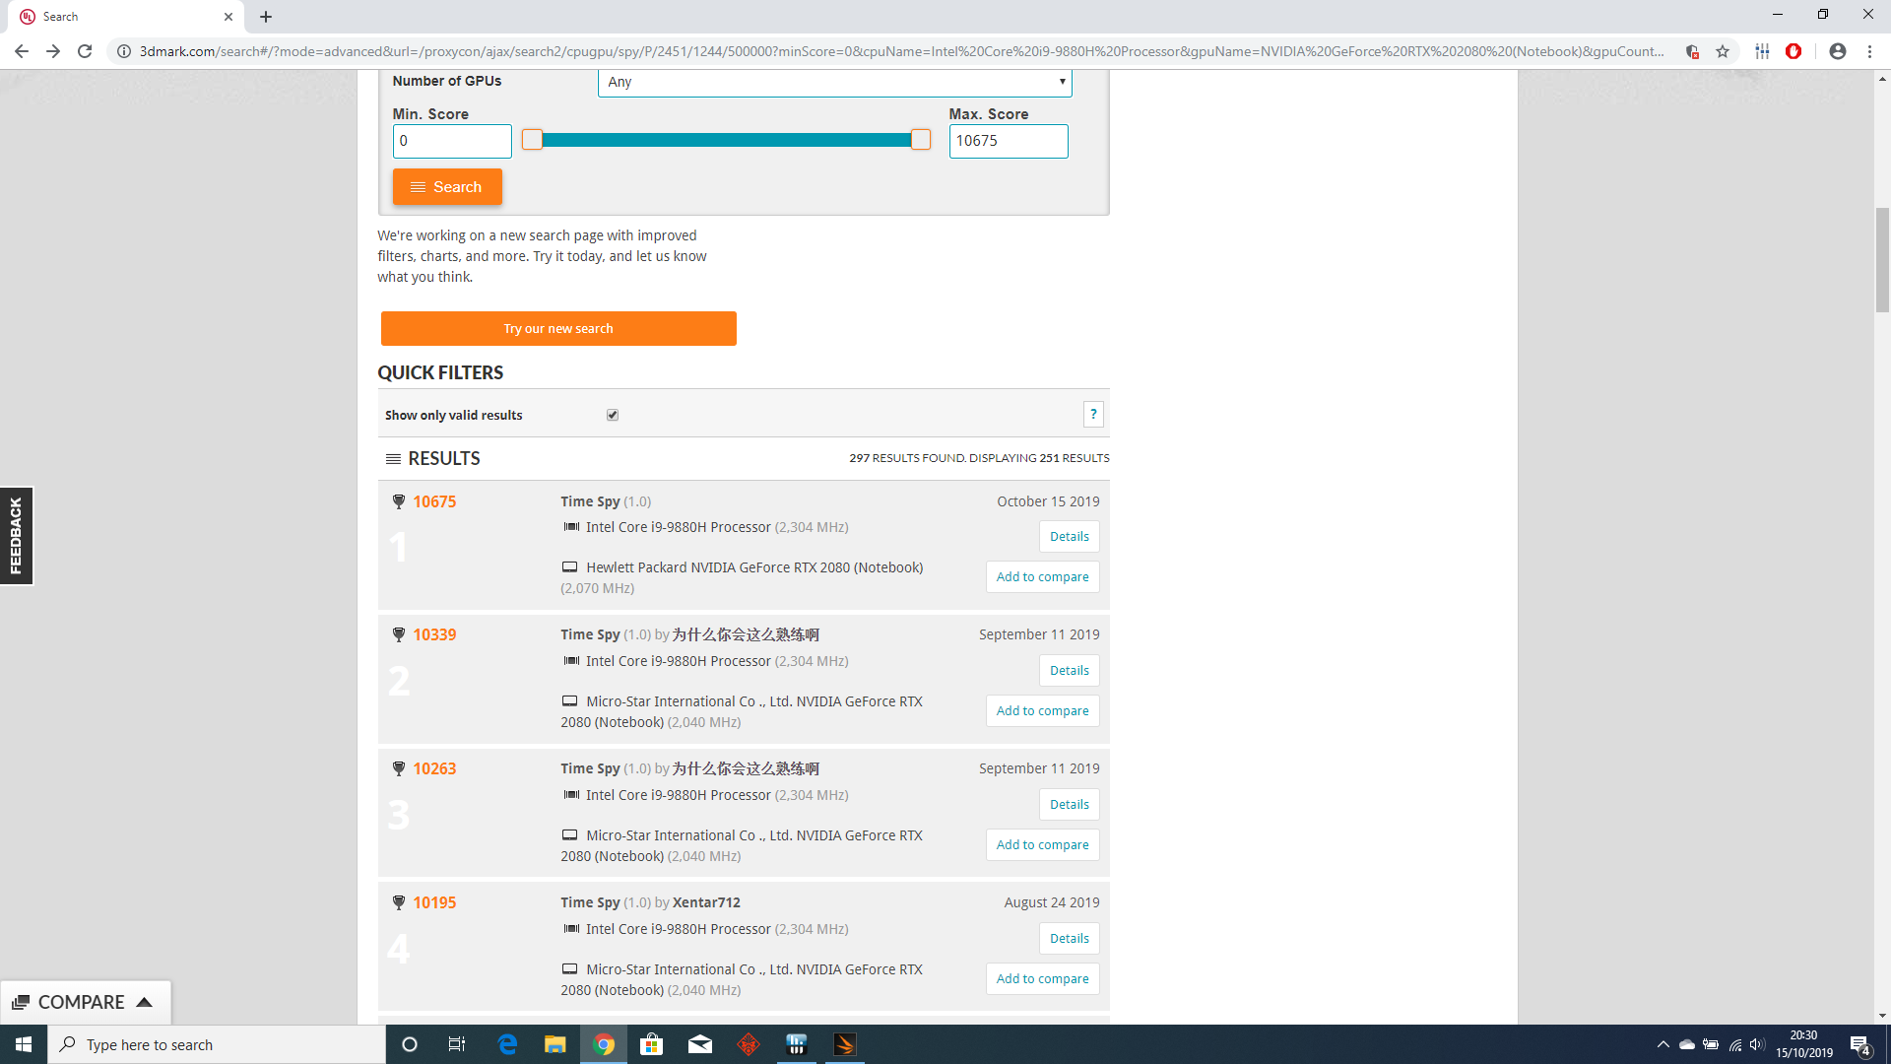Open score 10195 result link

tap(434, 902)
